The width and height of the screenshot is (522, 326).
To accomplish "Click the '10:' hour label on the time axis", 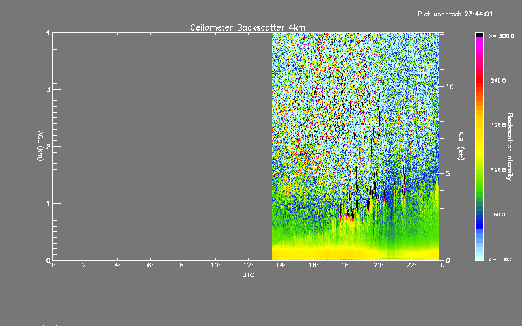I will [x=215, y=265].
